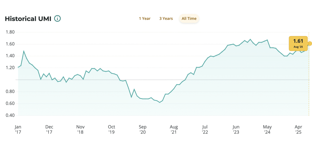Click the Dec '17 x-axis label
The width and height of the screenshot is (312, 144).
tap(49, 129)
